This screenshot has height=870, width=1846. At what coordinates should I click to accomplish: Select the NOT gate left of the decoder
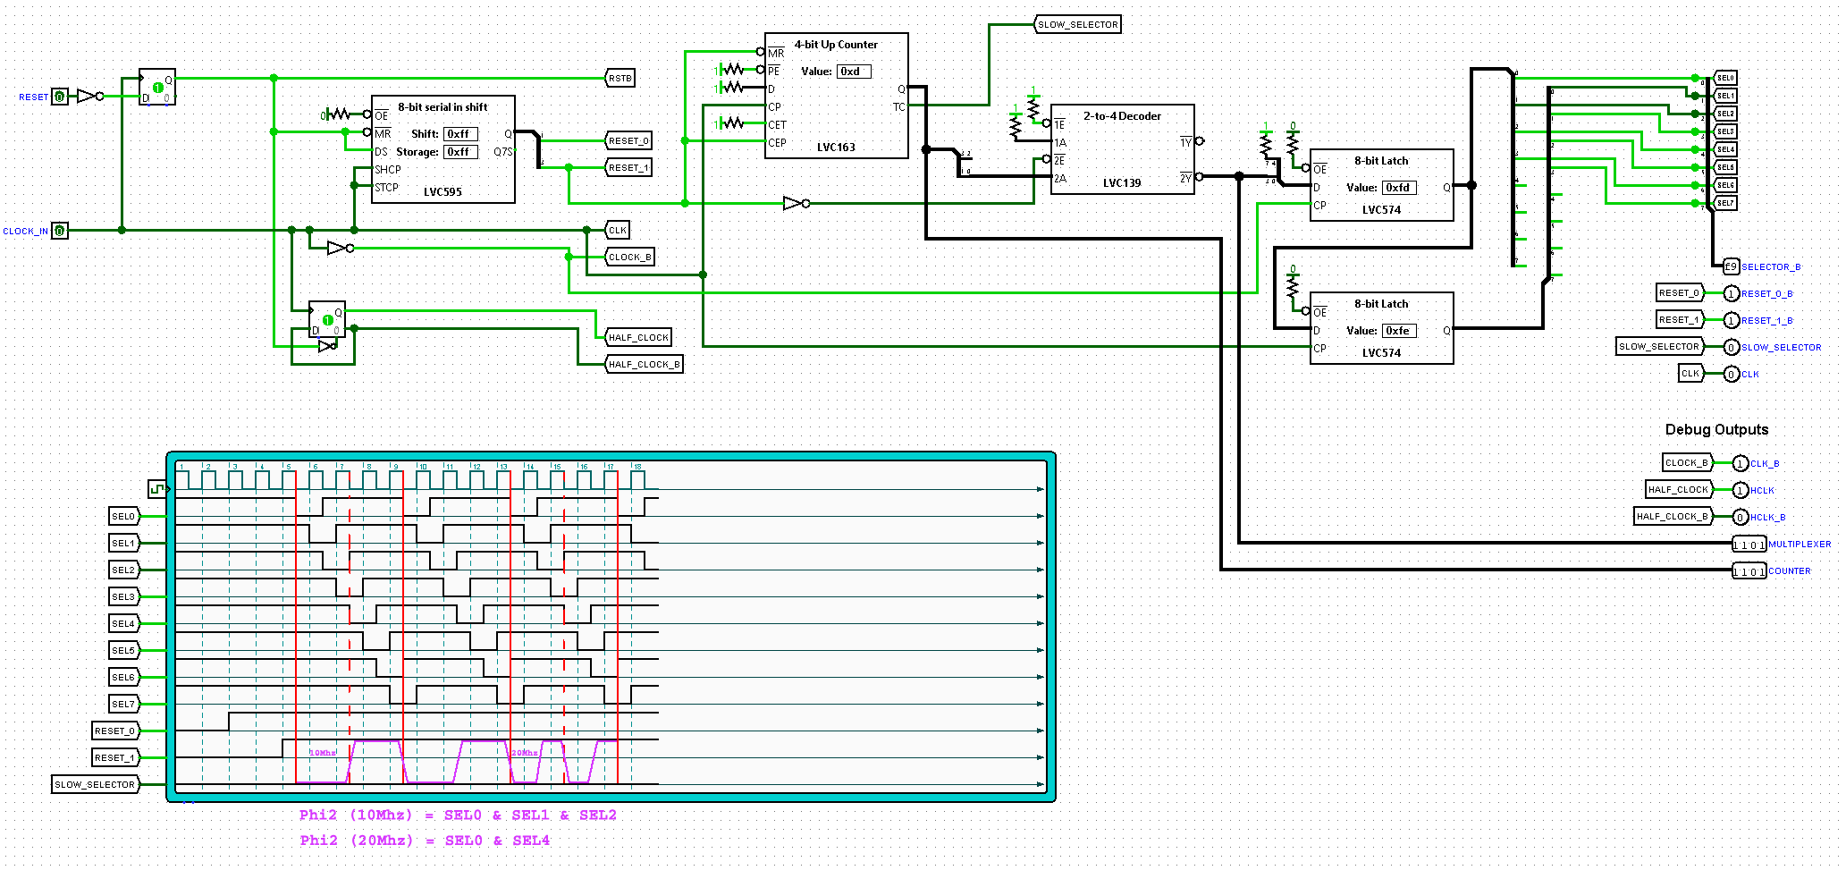click(x=795, y=203)
